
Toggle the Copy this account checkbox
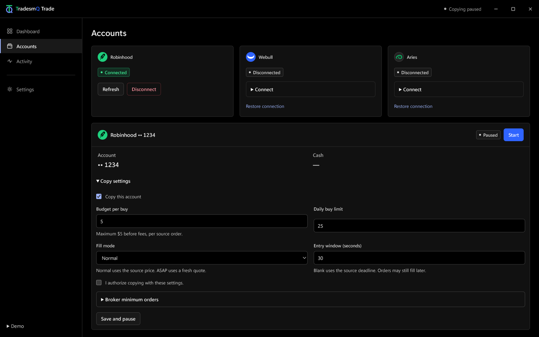pos(99,196)
